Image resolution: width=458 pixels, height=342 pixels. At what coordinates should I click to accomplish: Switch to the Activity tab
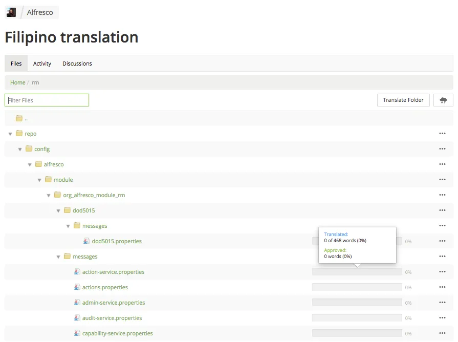[x=42, y=63]
